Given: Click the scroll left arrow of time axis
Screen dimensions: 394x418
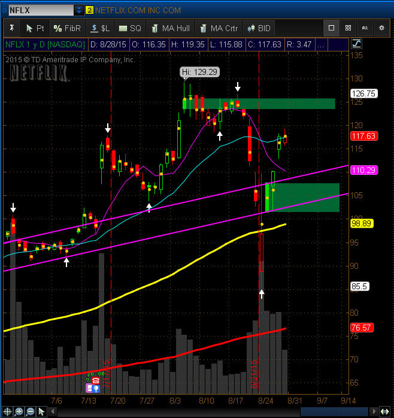Looking at the screenshot, I should pyautogui.click(x=53, y=411).
